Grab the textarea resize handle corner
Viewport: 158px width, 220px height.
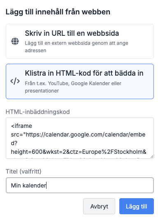pyautogui.click(x=152, y=157)
